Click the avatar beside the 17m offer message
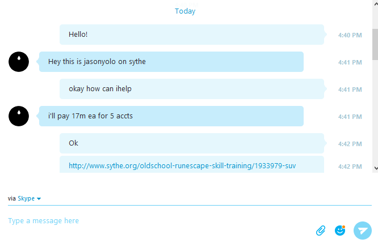378x243 pixels. (19, 116)
